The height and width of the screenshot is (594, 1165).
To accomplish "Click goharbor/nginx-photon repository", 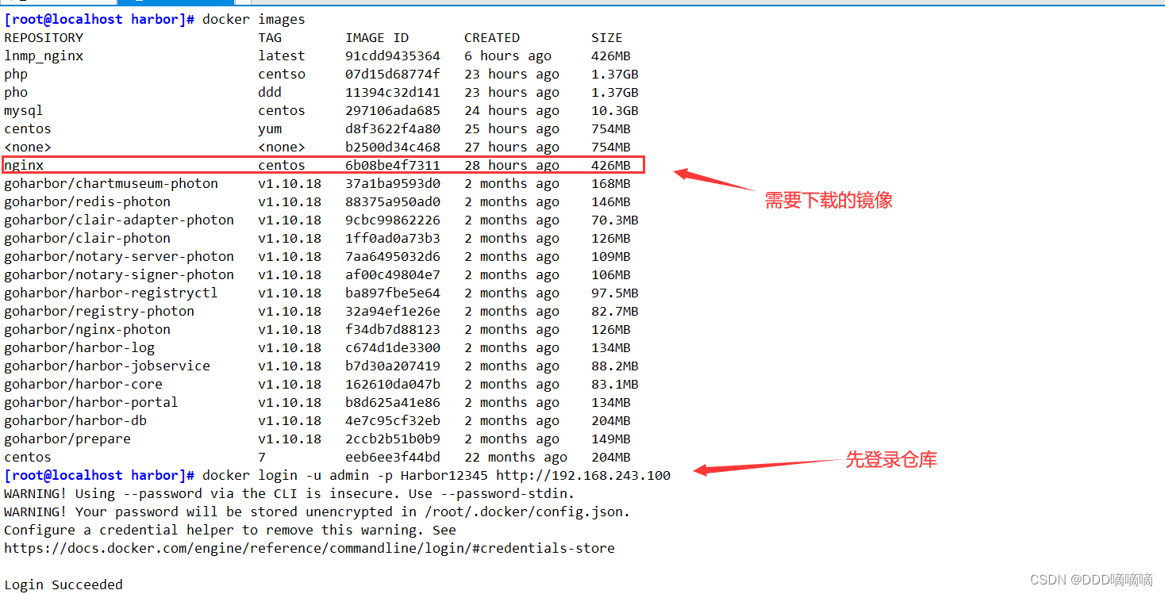I will (x=87, y=329).
